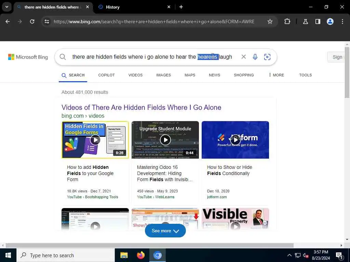This screenshot has height=262, width=350.
Task: Open 'Videos of There Are Hidden Fields' link
Action: [x=141, y=107]
